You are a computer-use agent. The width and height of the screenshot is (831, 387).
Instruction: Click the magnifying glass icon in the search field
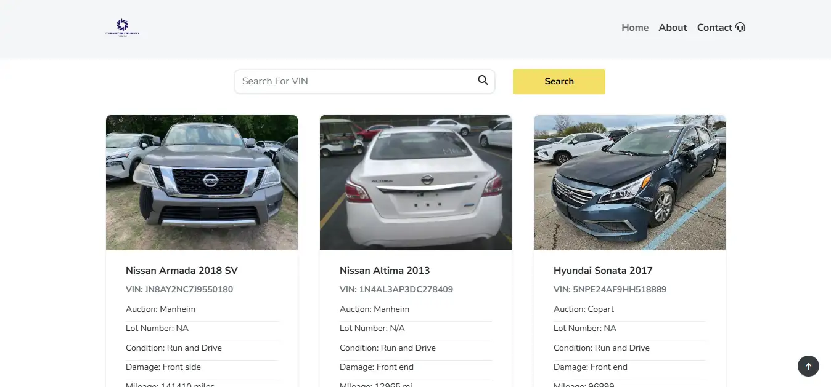[x=483, y=80]
